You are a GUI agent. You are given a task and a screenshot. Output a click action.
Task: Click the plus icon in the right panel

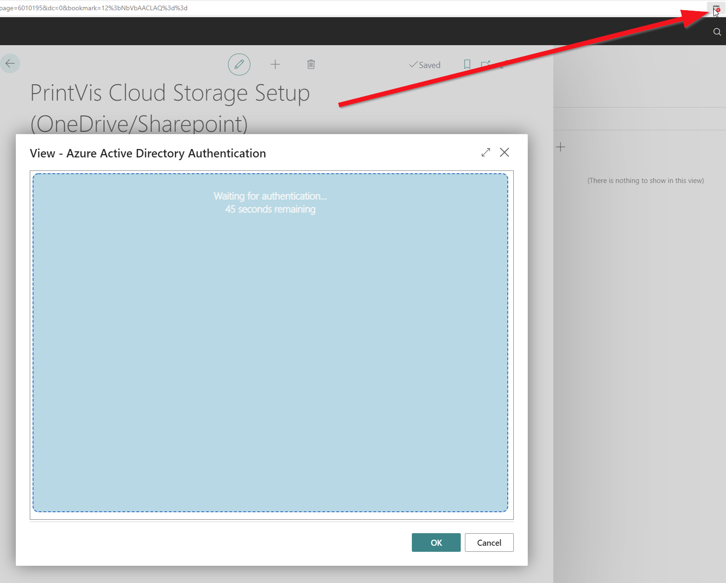(561, 147)
